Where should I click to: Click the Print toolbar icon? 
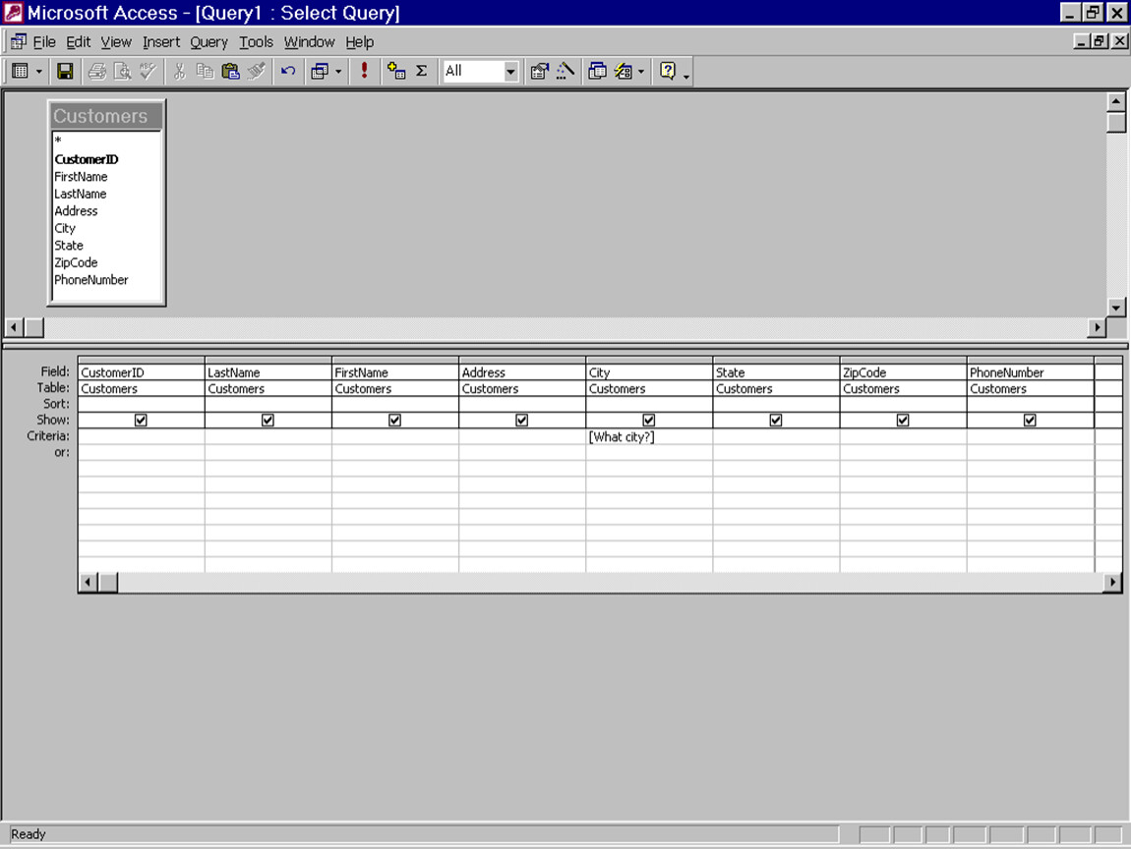point(96,71)
